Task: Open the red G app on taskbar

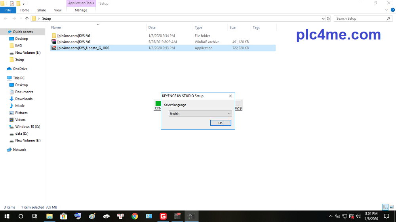Action: coord(163,216)
